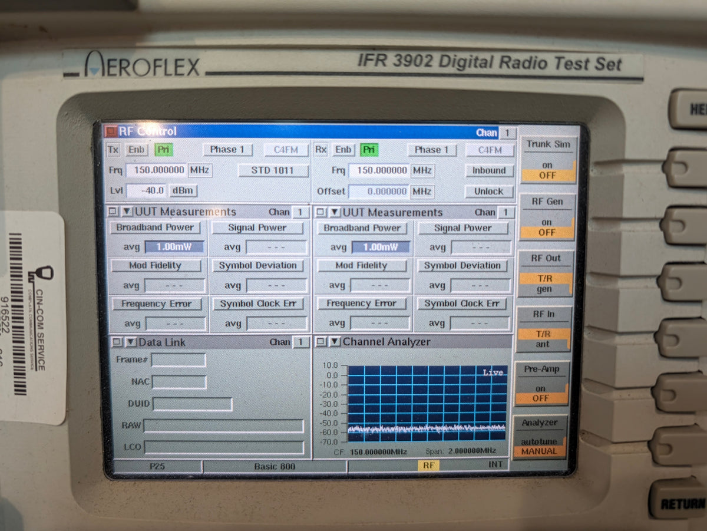Click left Broadband Power 1.00mW reading
The width and height of the screenshot is (707, 531).
tap(174, 247)
